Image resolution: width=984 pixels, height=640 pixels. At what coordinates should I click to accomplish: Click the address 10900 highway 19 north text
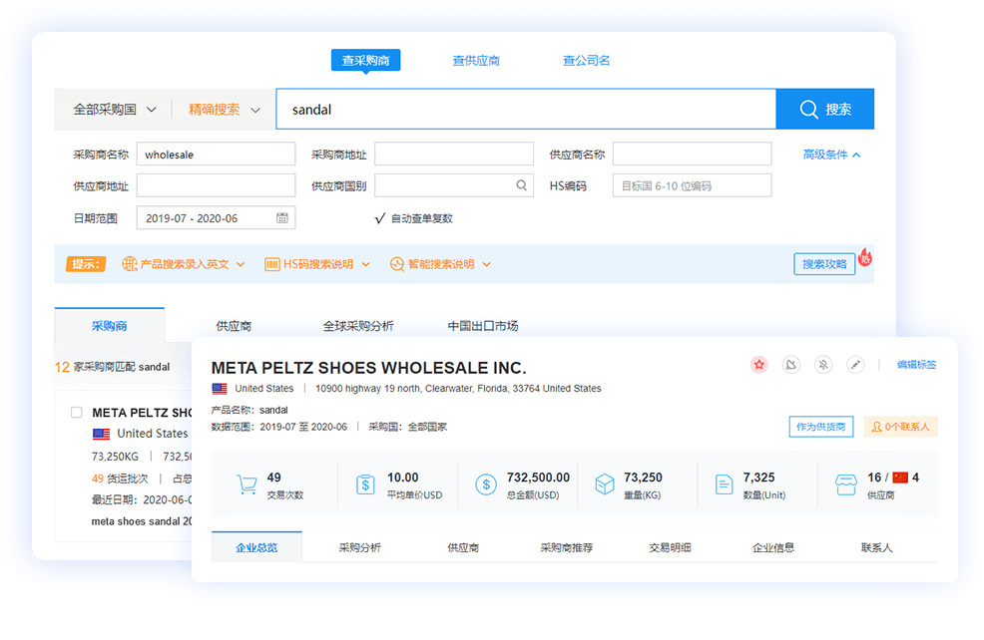[458, 389]
